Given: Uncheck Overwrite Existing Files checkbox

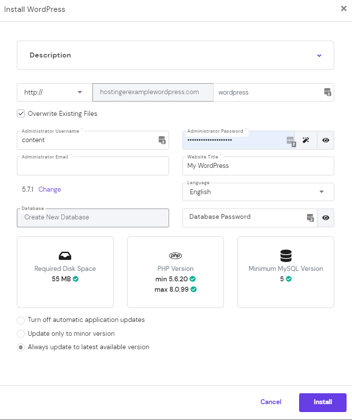Looking at the screenshot, I should [21, 113].
